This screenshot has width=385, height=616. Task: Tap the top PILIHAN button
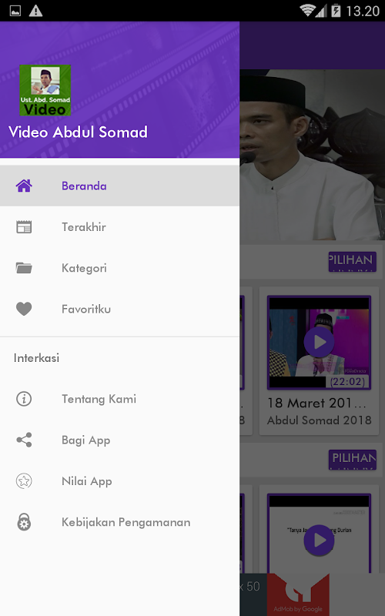point(353,262)
